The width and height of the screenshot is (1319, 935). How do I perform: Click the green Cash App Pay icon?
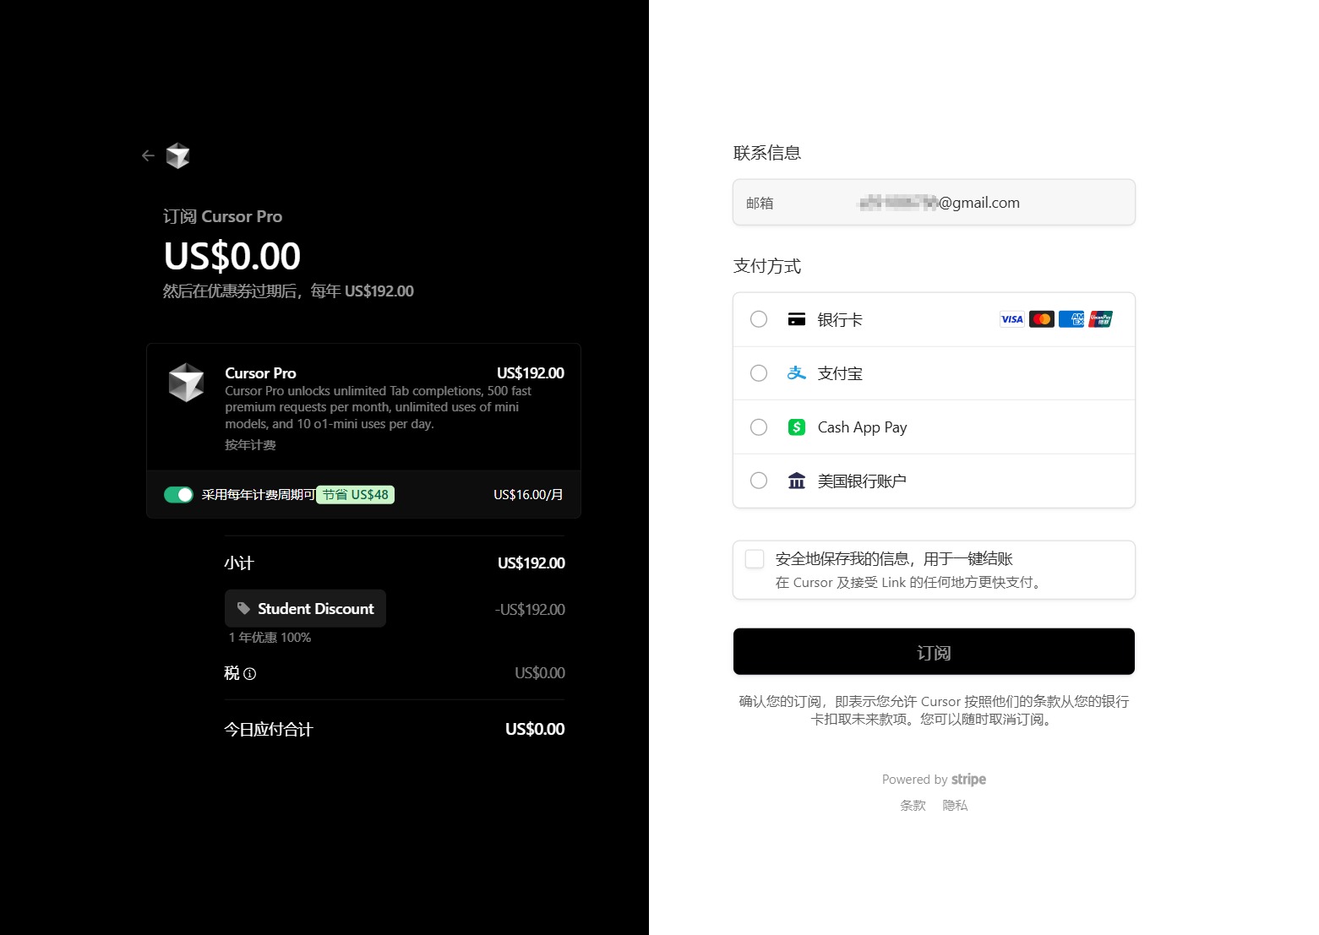796,427
